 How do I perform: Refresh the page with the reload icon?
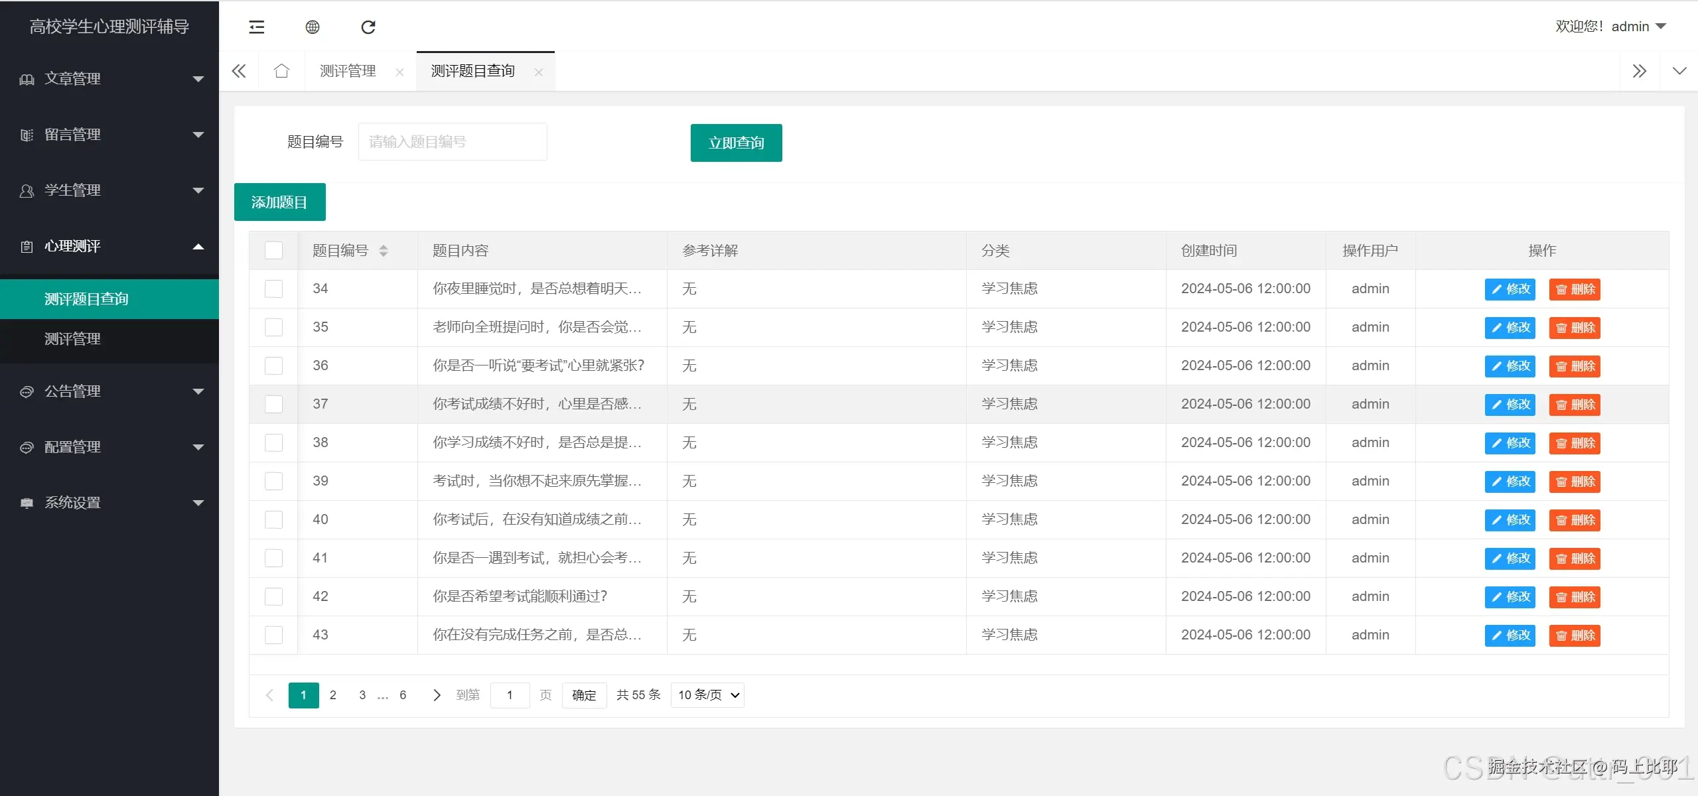pos(368,27)
